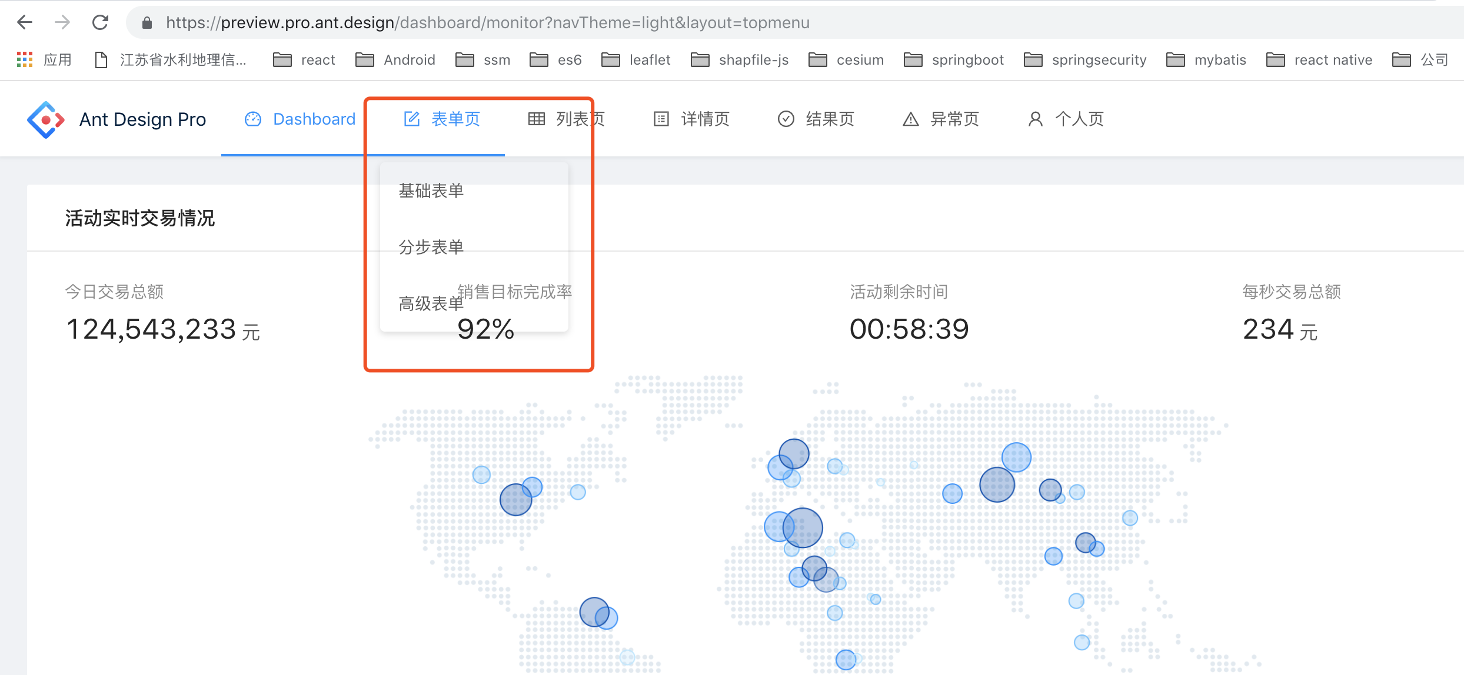Click the 详情页 profile icon
This screenshot has width=1464, height=675.
click(x=661, y=119)
